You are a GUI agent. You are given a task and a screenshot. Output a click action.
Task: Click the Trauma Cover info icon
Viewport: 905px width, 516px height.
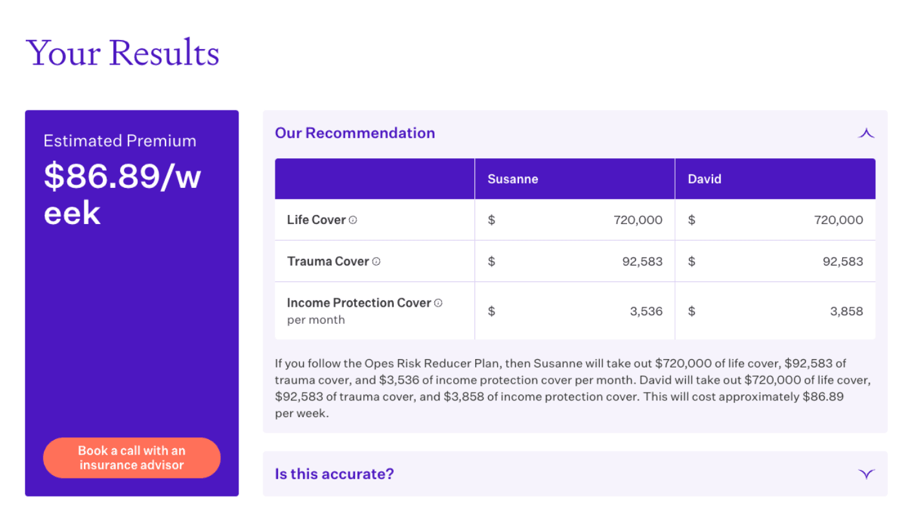pos(376,262)
